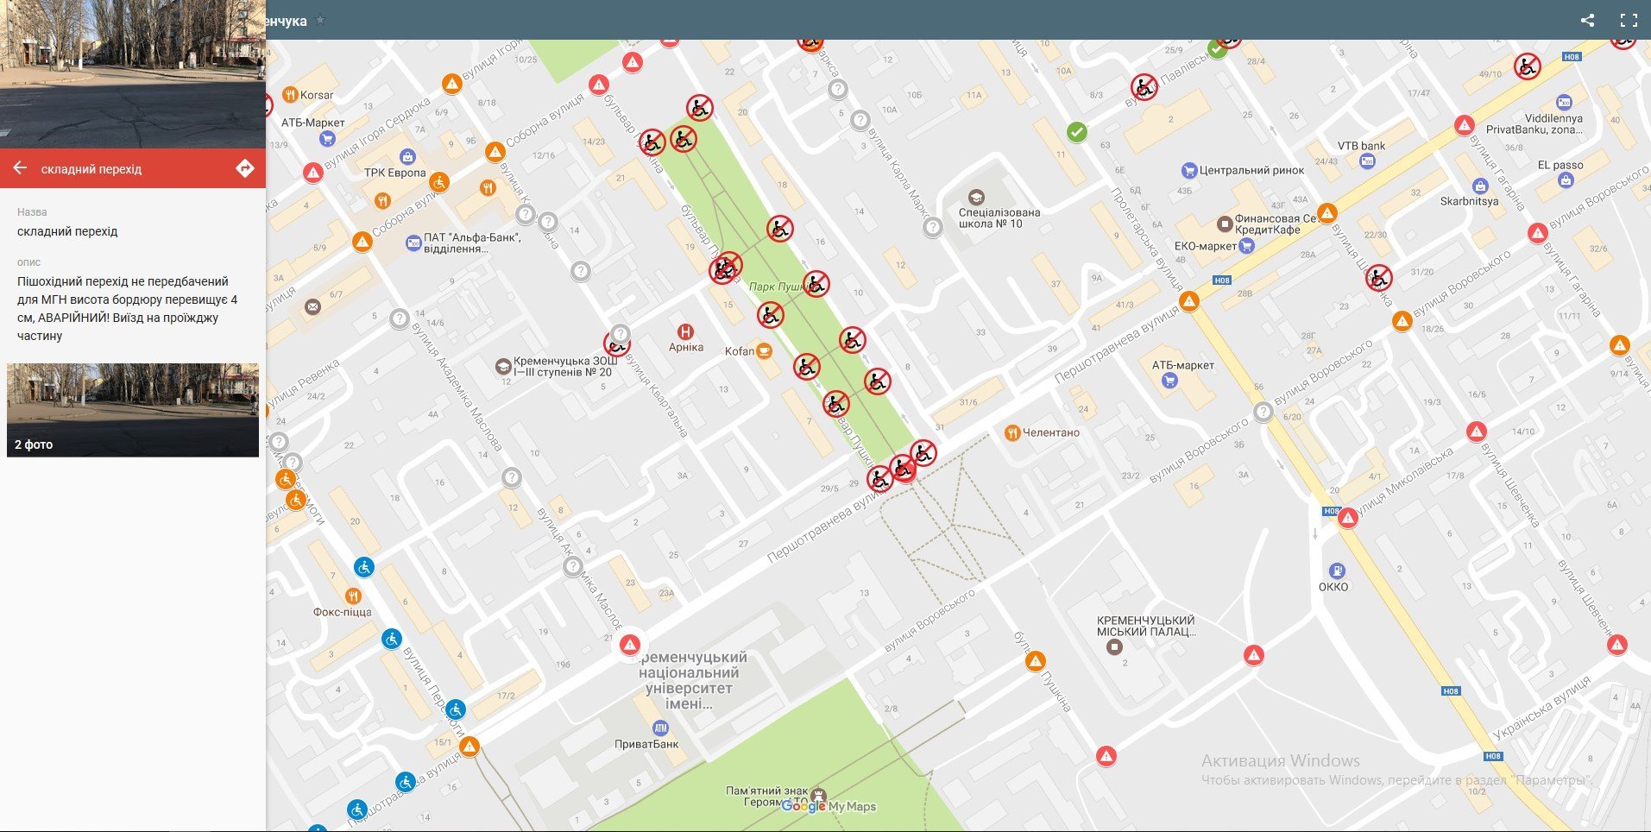The image size is (1651, 832).
Task: Open directions using the diamond arrow icon
Action: click(245, 168)
